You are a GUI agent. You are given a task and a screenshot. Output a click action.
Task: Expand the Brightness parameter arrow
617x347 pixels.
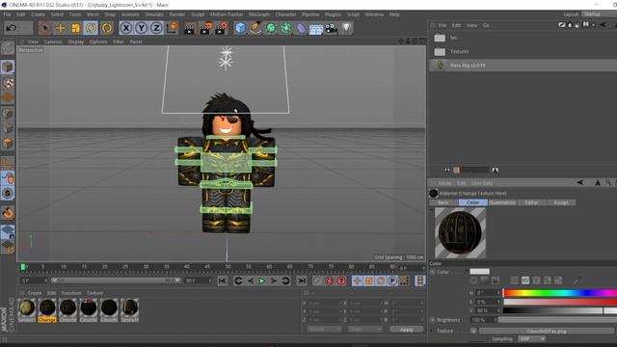(433, 320)
